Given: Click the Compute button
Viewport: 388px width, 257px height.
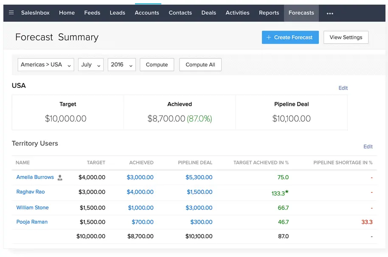Looking at the screenshot, I should (x=157, y=65).
